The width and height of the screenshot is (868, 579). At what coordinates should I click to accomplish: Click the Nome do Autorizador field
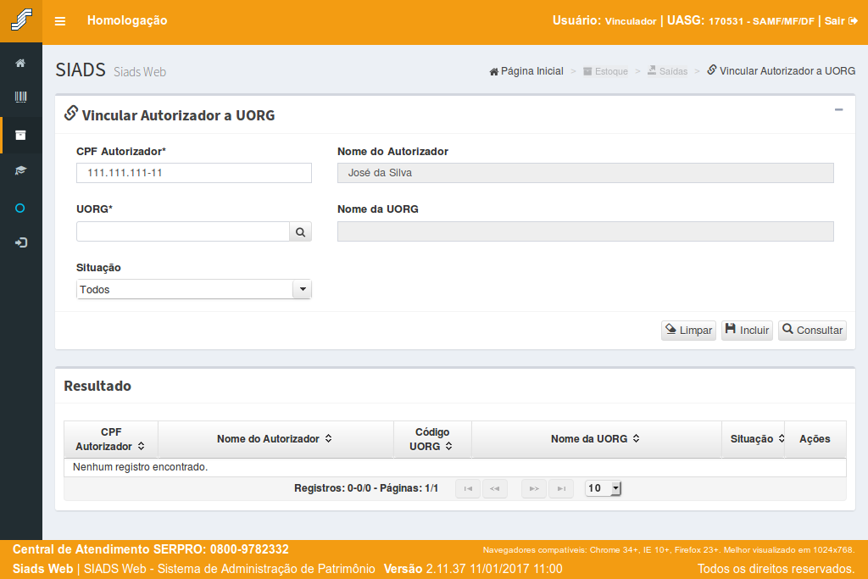click(585, 173)
